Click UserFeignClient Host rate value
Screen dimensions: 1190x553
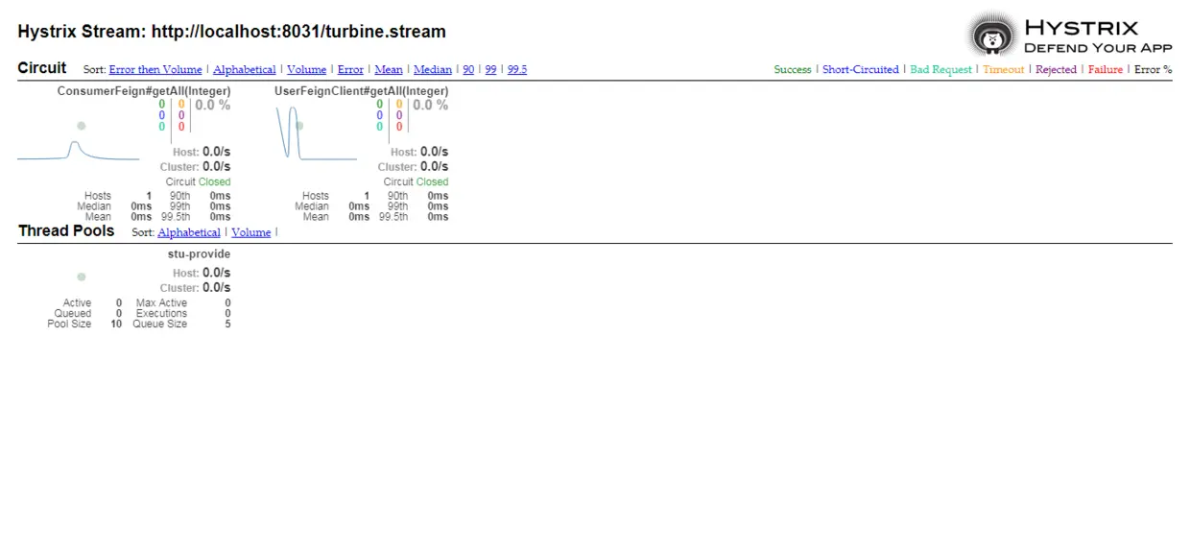click(435, 152)
